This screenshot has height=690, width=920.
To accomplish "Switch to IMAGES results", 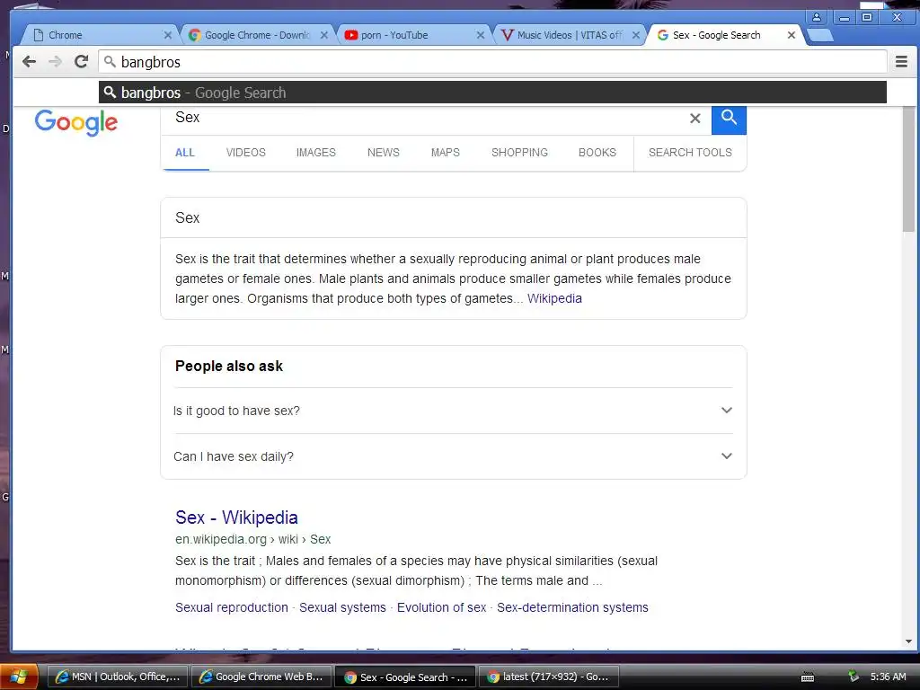I will point(315,153).
